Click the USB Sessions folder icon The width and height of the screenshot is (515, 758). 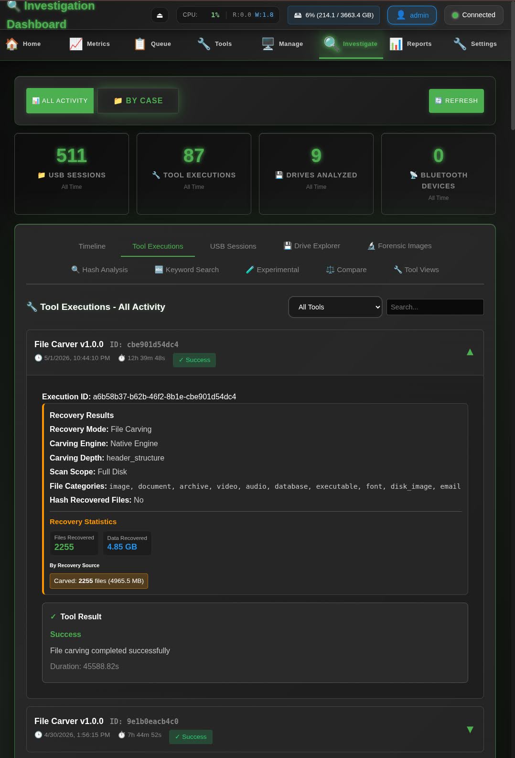coord(42,175)
